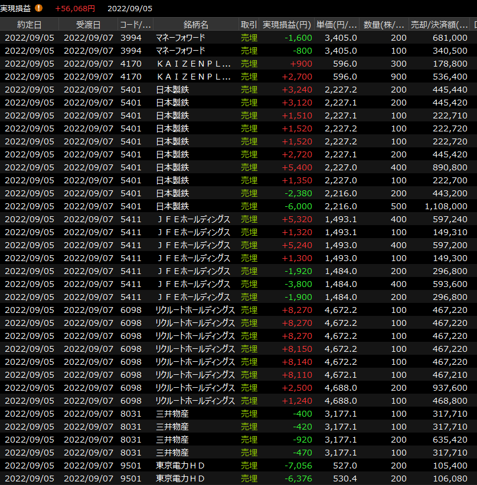Select the 三井物産 row with -920 loss

[x=236, y=440]
